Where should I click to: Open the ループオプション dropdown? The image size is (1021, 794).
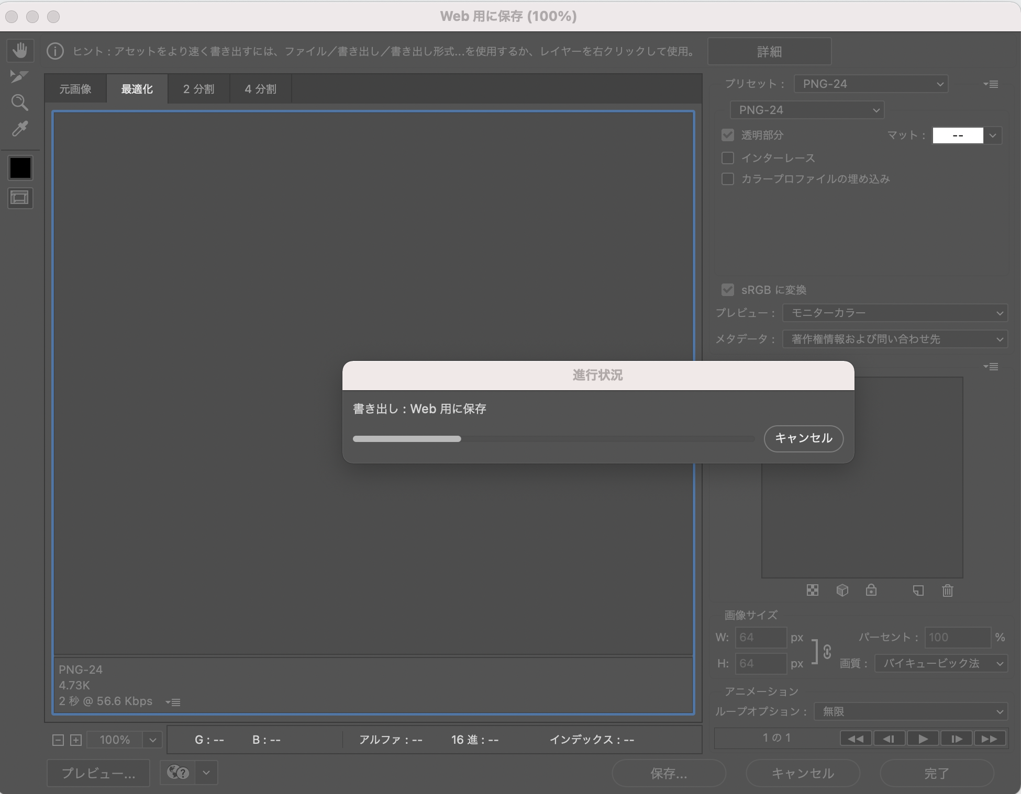[x=909, y=711]
